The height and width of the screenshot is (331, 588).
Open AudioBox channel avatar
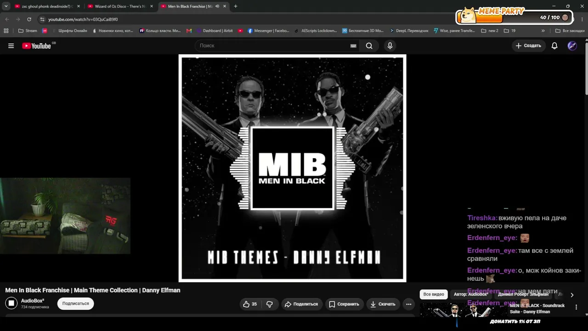pos(11,303)
